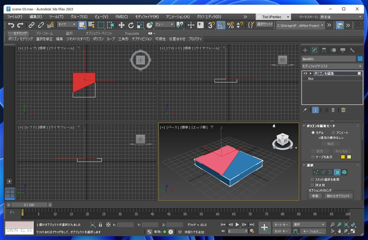Open the key filter 選択 dropdown
Screen dimensions: 368x240
pyautogui.click(x=309, y=224)
